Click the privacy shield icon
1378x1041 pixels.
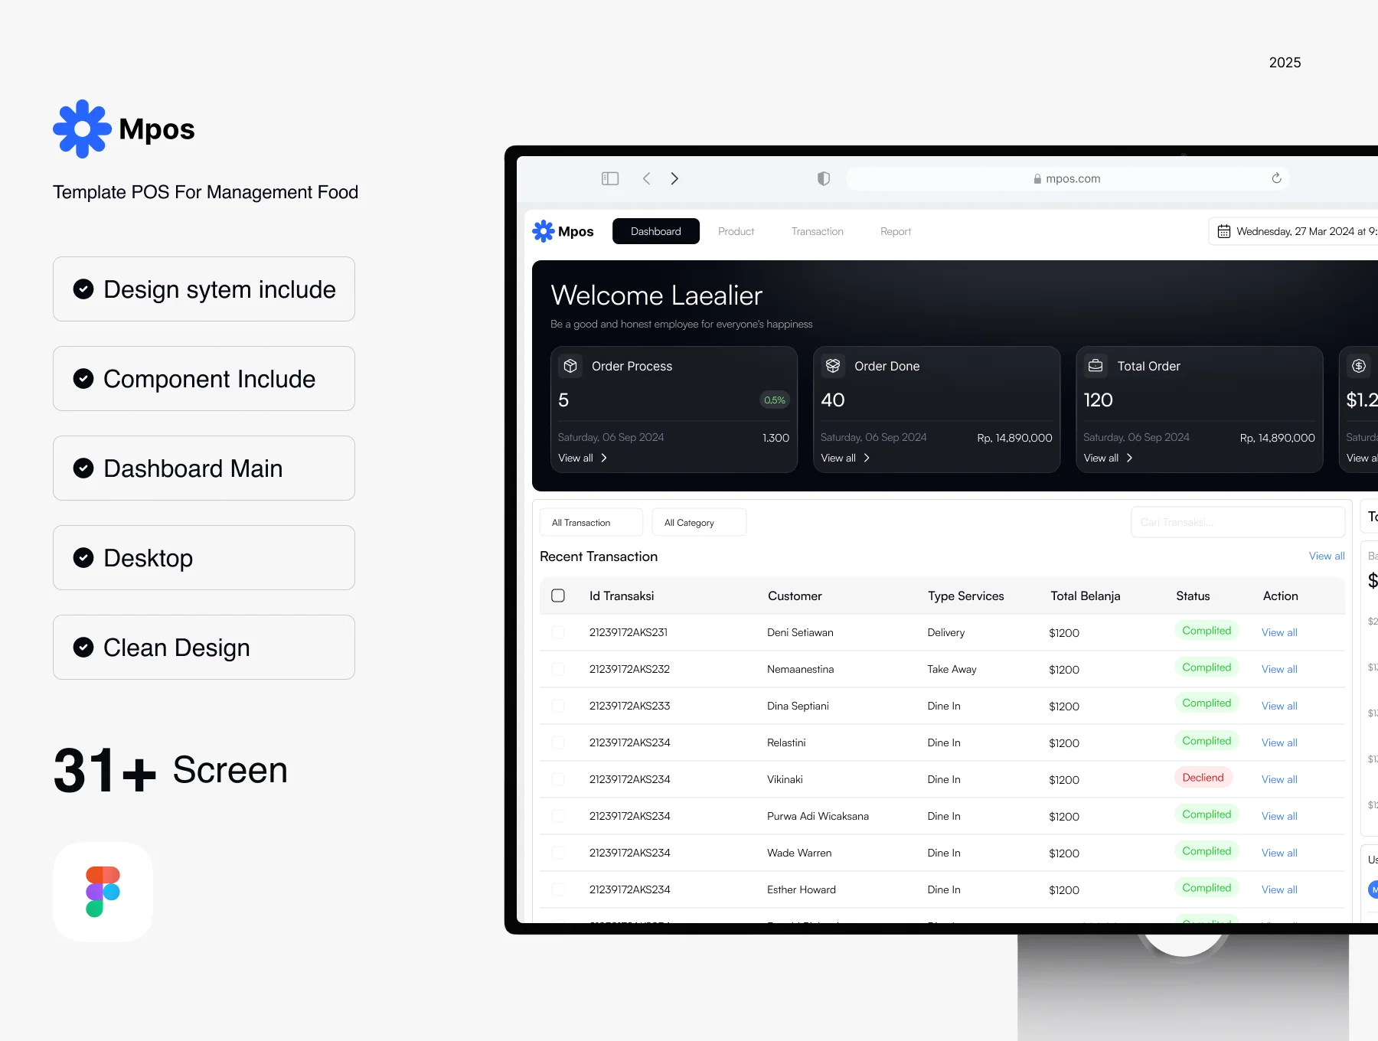click(824, 178)
